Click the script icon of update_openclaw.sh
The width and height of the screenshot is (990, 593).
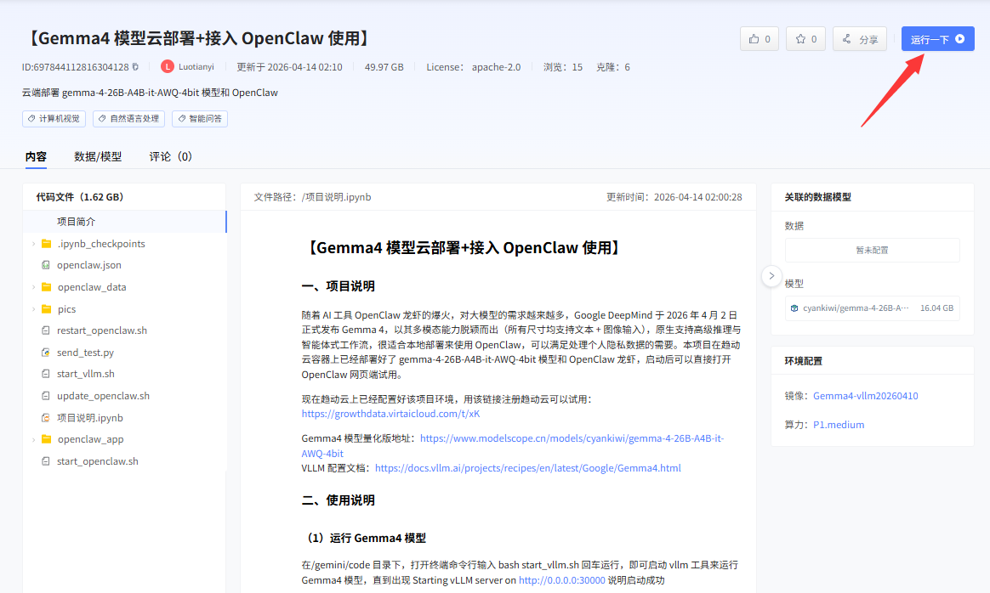pos(45,396)
